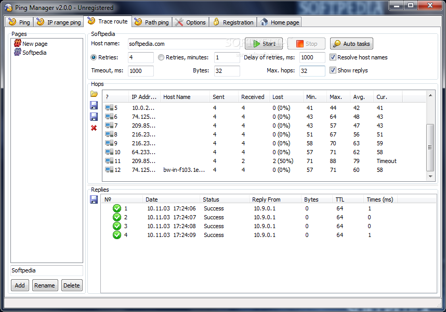The image size is (446, 312).
Task: Open the Options tab
Action: [191, 22]
